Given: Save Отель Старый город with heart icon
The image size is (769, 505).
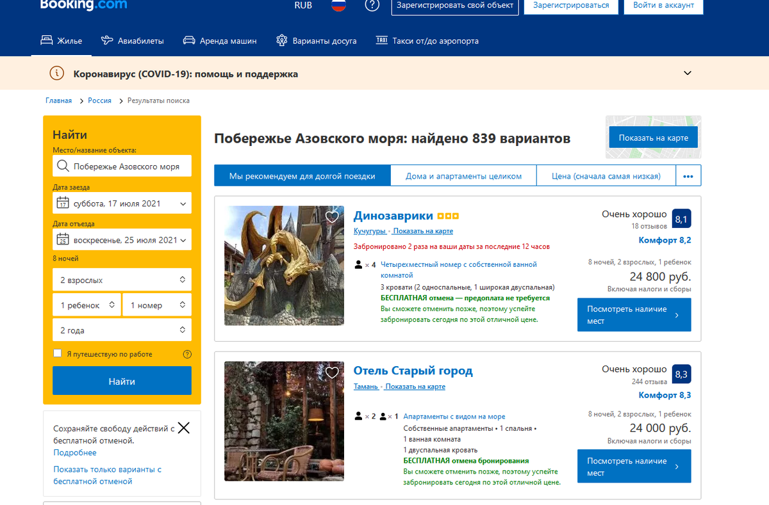Looking at the screenshot, I should [x=332, y=373].
